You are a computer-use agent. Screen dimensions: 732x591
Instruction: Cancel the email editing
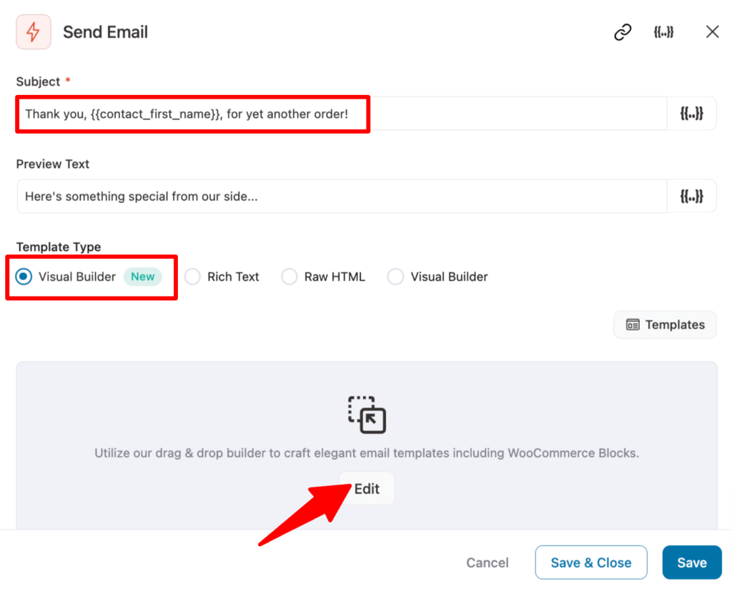(487, 562)
